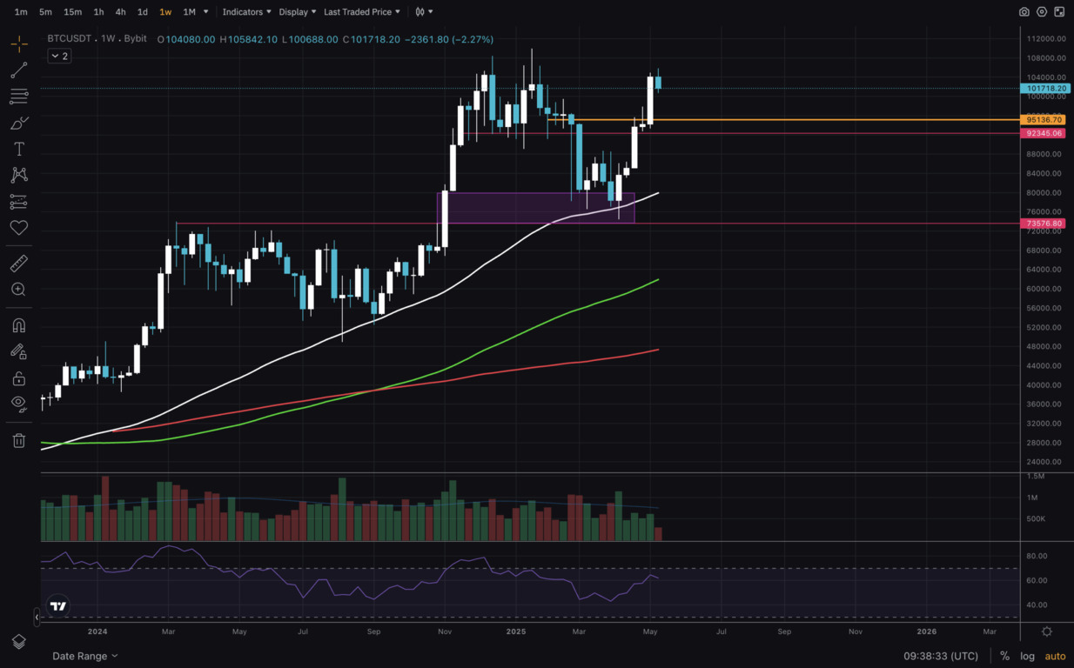Screen dimensions: 1074x668
Task: Select the trend line drawing tool
Action: pyautogui.click(x=19, y=70)
